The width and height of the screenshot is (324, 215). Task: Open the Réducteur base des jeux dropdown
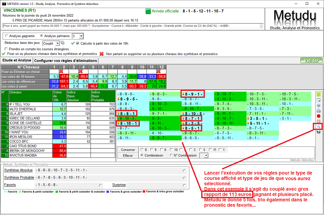57,43
